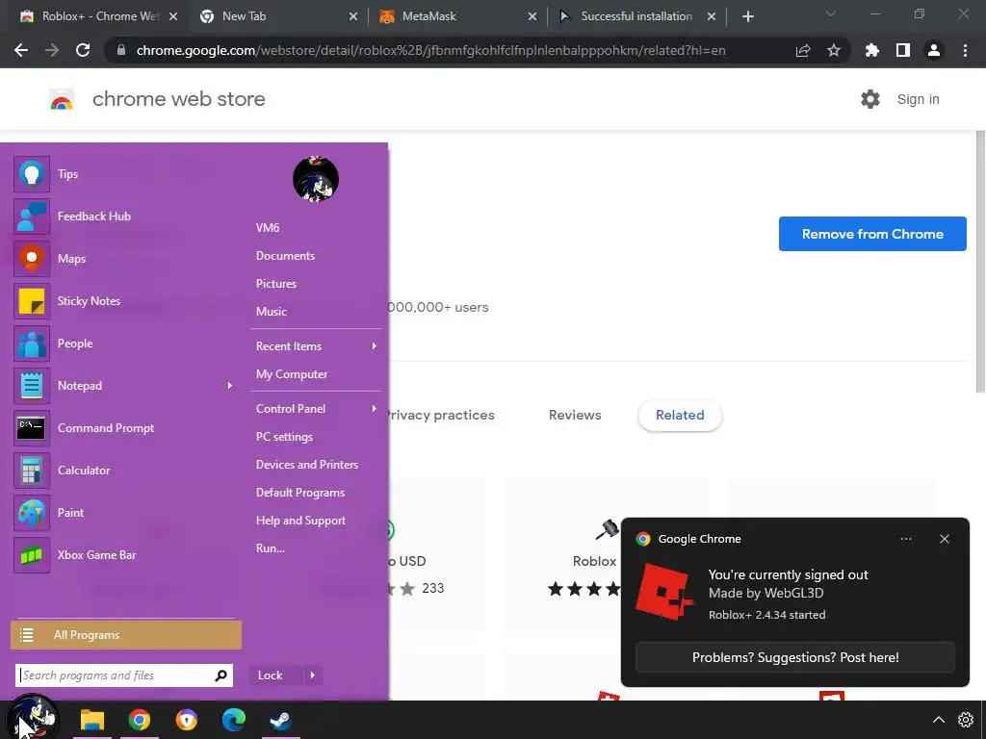Close the Google Chrome notification
The width and height of the screenshot is (986, 739).
pos(944,539)
